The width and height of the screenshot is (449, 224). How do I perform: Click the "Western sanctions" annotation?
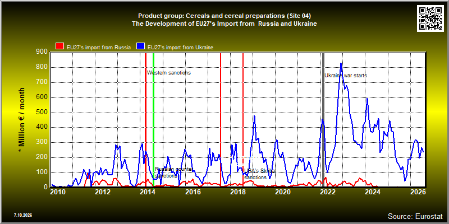[169, 73]
